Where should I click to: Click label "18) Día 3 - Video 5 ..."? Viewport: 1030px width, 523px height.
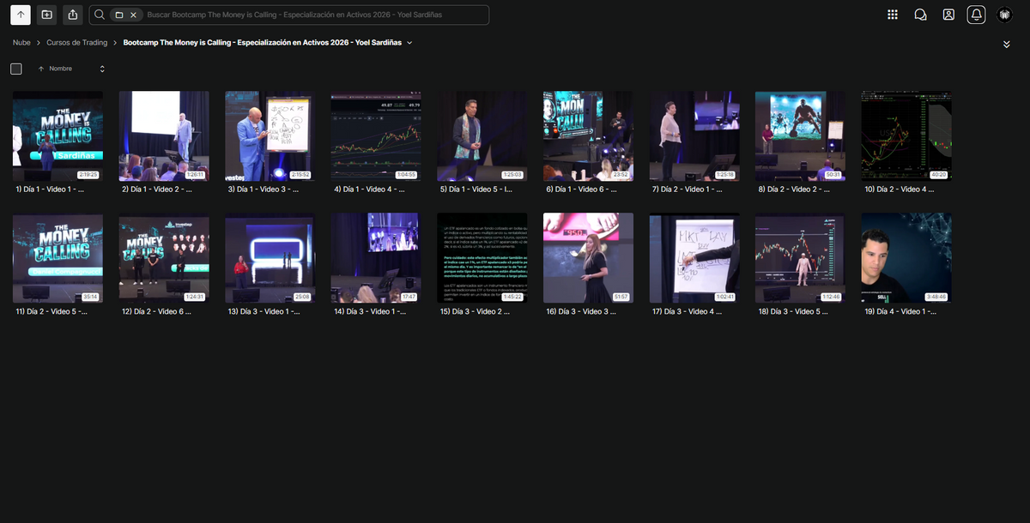(793, 312)
